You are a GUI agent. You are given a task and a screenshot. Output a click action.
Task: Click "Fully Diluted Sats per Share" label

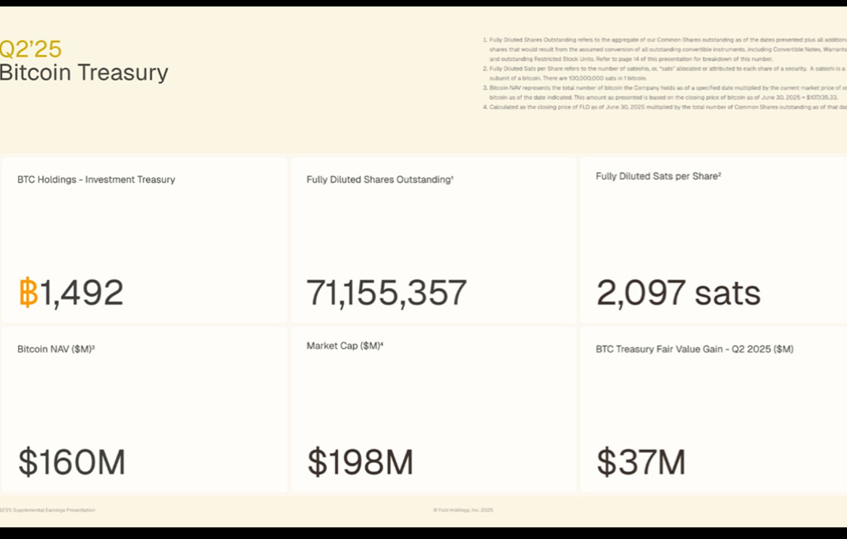(x=658, y=176)
